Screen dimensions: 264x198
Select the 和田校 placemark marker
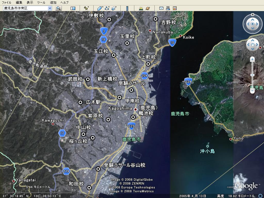[89, 188]
